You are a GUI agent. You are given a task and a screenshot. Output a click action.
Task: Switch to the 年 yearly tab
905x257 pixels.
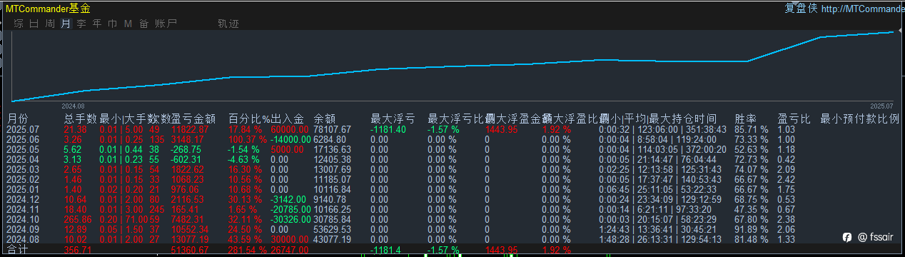point(97,24)
